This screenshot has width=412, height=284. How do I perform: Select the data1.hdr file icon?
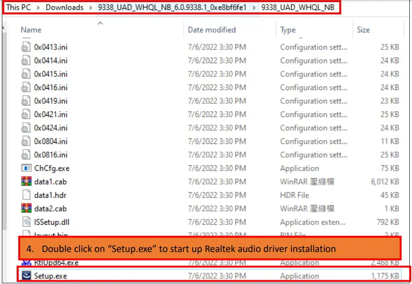coord(26,195)
